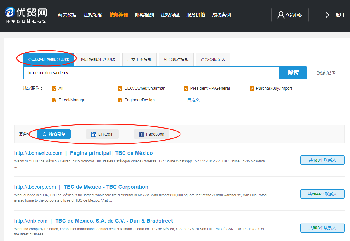The height and width of the screenshot is (241, 350).
Task: Switch to the 社交主页搜邮 tab
Action: (x=139, y=60)
